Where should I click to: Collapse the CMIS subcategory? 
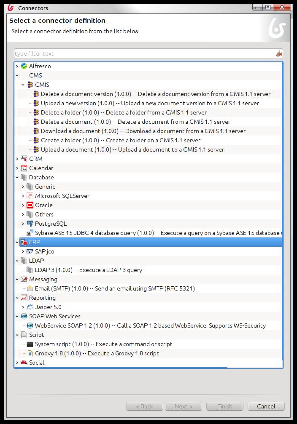23,85
